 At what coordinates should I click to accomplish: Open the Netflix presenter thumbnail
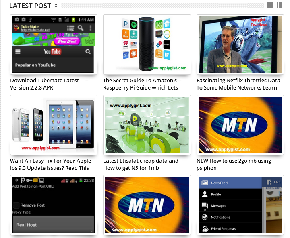pos(240,45)
